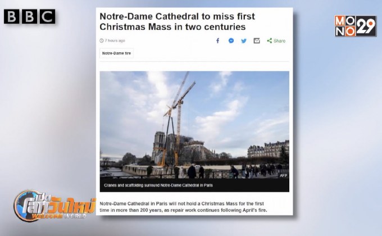The image size is (382, 236).
Task: Click the AFP credit label on photo
Action: 283,175
